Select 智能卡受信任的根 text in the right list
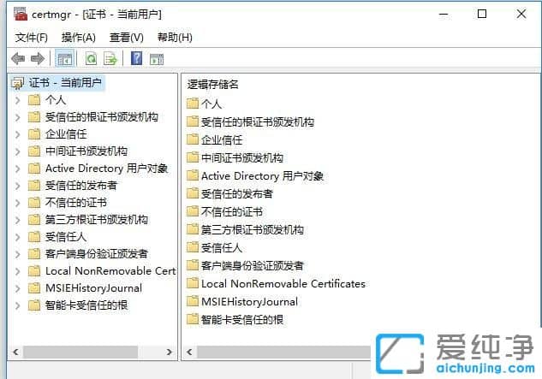Viewport: 542px width, 379px height. coord(242,319)
